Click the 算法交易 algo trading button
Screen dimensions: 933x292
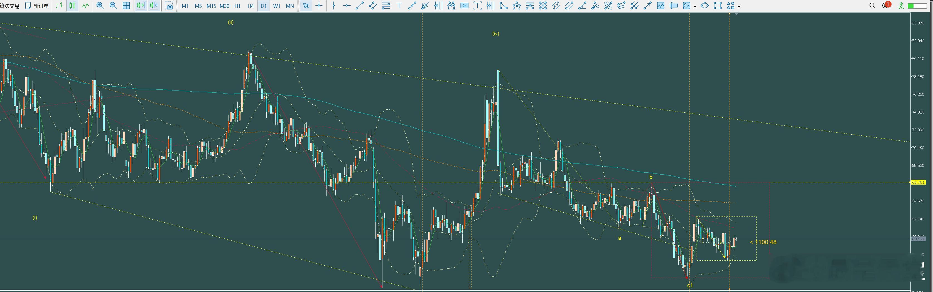coord(10,6)
